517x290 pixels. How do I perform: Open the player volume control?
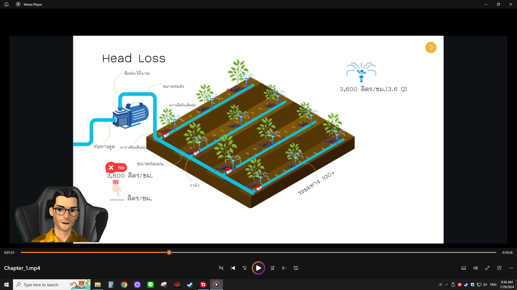[x=475, y=268]
